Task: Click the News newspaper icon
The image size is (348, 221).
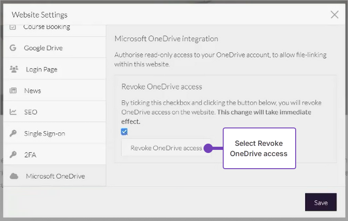Action: click(x=13, y=91)
